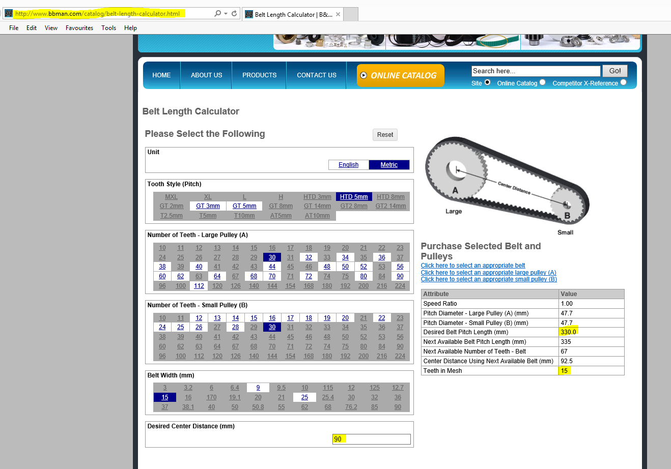Switch unit to English
The image size is (671, 469).
(348, 165)
